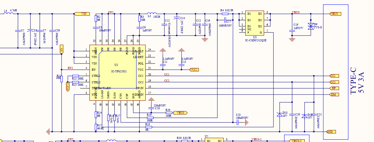Image resolution: width=374 pixels, height=142 pixels.
Task: Select resistor R19 300R symbol
Action: coord(150,117)
